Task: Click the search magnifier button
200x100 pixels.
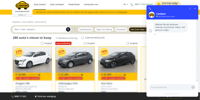Action: pos(68,29)
